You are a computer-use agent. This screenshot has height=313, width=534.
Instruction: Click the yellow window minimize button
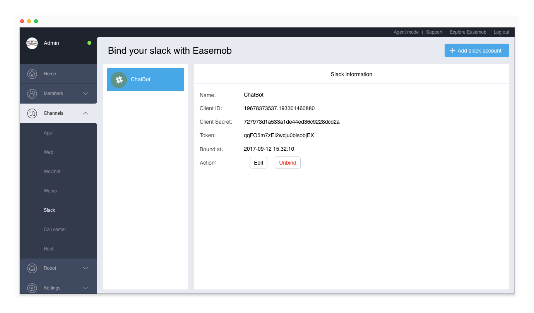29,21
